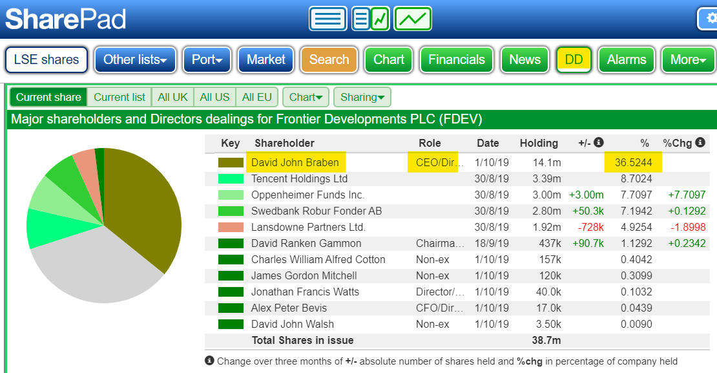This screenshot has width=717, height=373.
Task: Select shareholder Alex Peter Bevis
Action: click(x=289, y=308)
